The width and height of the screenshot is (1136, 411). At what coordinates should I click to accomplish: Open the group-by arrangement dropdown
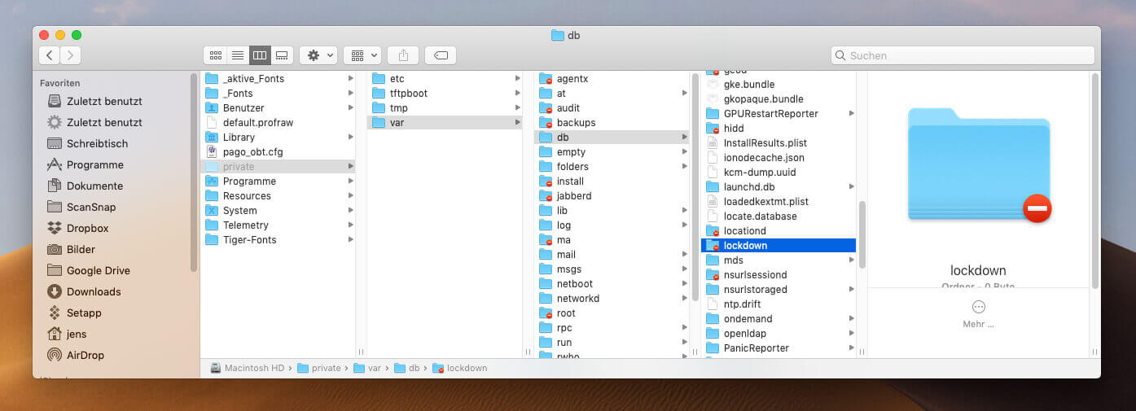click(362, 55)
